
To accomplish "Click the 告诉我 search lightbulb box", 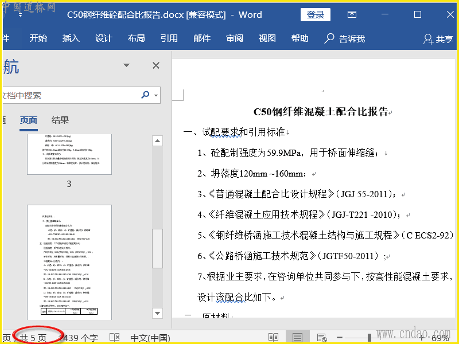I will (345, 38).
